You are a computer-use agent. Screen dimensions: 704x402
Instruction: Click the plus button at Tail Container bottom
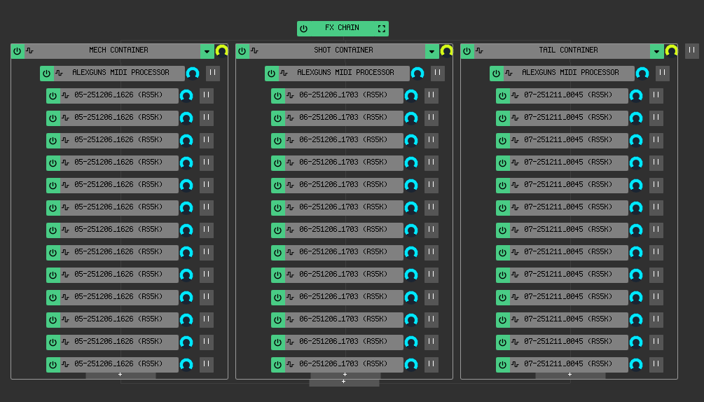click(570, 375)
